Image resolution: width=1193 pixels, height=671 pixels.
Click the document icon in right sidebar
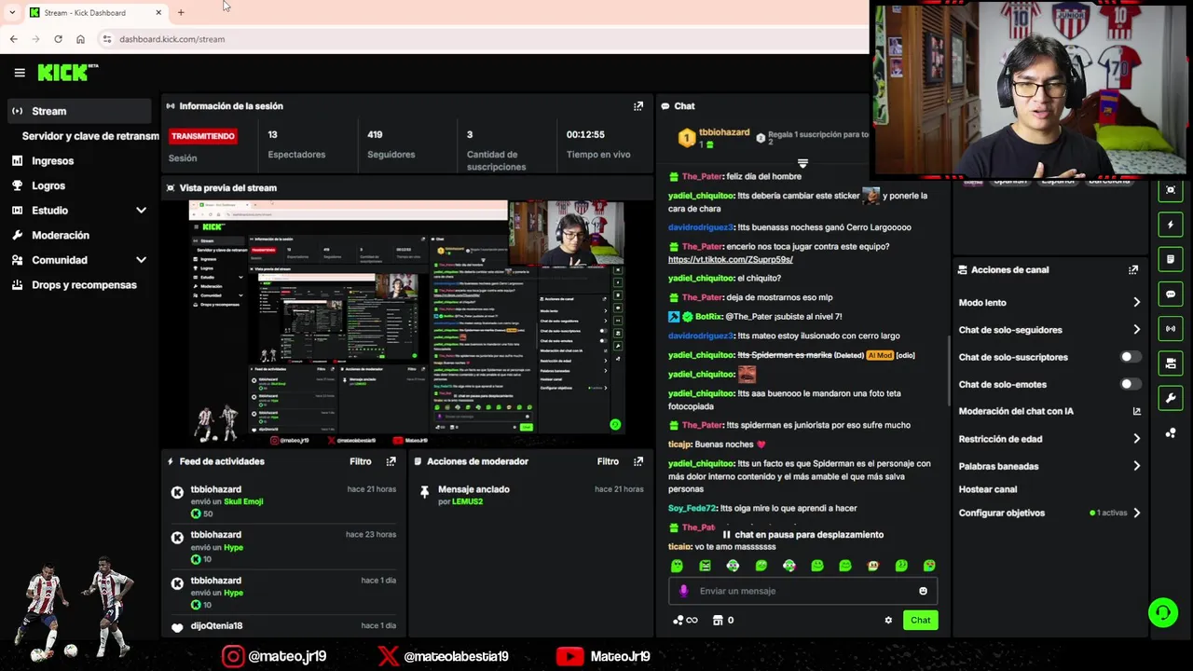[x=1171, y=259]
